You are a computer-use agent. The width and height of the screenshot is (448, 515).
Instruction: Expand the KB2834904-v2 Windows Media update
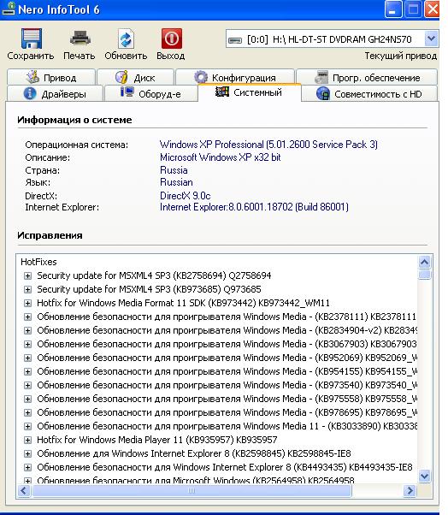click(28, 331)
